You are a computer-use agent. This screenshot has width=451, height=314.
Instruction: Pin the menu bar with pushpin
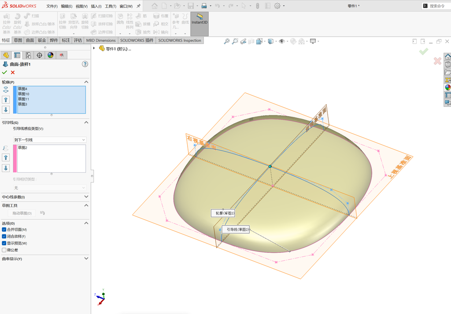(138, 6)
